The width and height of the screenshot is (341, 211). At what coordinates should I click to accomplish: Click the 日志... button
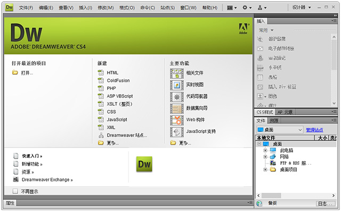pos(326,204)
